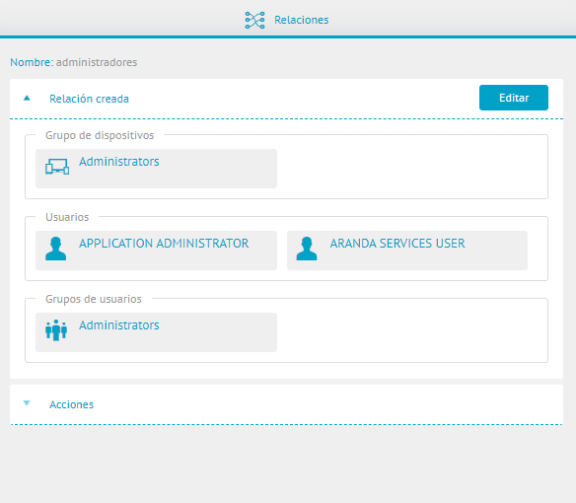Click the APPLICATION ADMINISTRATOR user icon
This screenshot has width=576, height=503.
click(x=56, y=249)
